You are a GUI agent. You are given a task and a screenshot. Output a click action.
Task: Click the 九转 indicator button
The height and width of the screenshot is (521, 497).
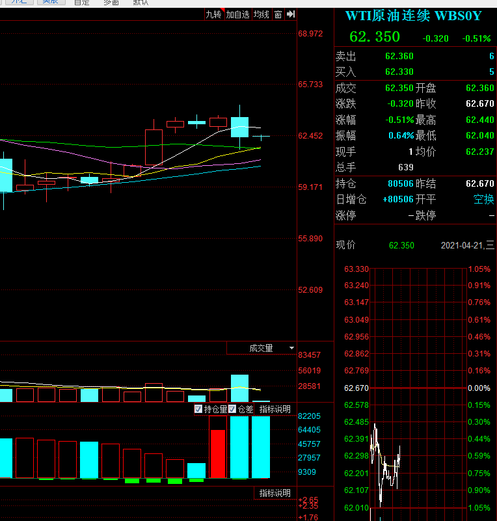click(x=213, y=14)
